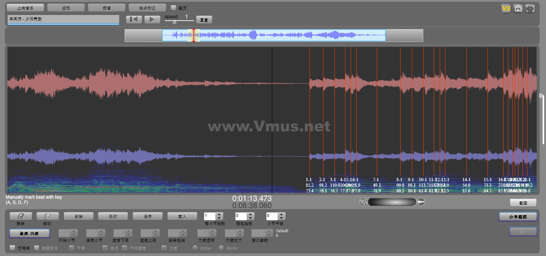The image size is (546, 256).
Task: Toggle the 速度-力度 tempo-dynamics button
Action: pyautogui.click(x=29, y=234)
